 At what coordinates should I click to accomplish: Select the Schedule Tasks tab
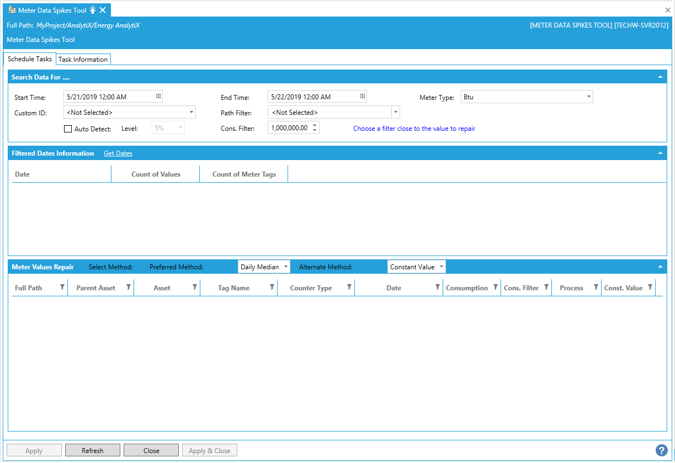[x=30, y=59]
